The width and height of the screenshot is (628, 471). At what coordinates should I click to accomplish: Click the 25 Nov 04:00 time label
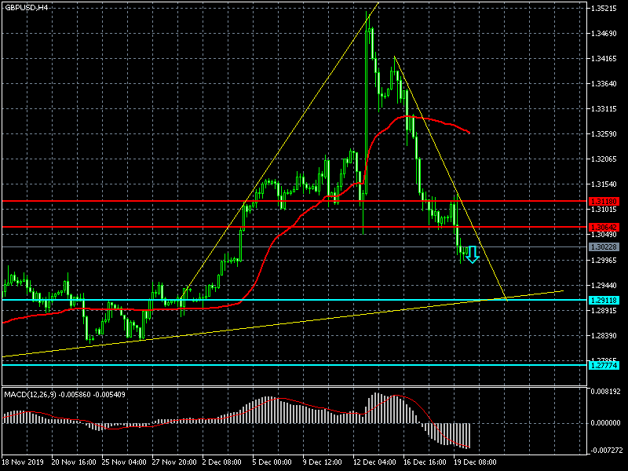point(124,462)
